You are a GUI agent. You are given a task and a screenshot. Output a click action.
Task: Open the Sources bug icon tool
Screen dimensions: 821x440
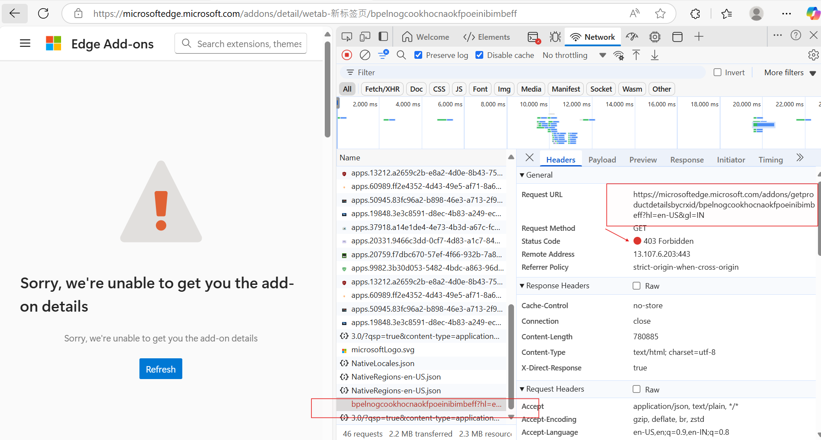555,37
